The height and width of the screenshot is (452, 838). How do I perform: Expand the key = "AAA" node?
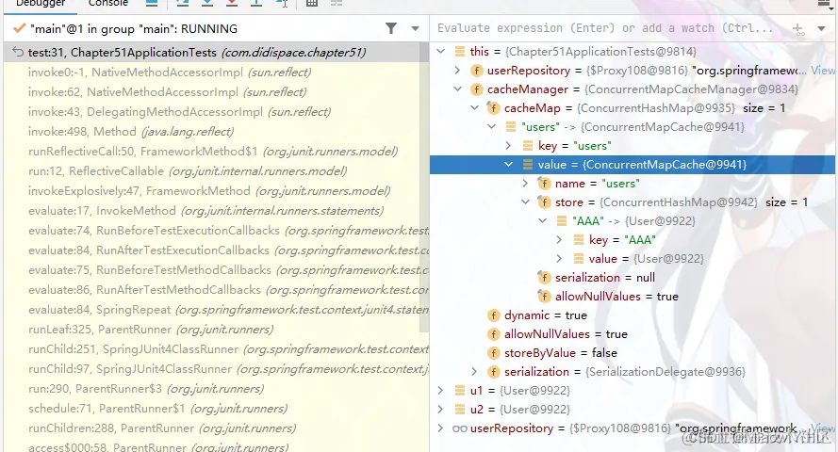(560, 240)
